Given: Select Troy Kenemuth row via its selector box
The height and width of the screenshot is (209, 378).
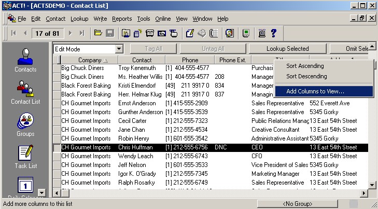Looking at the screenshot, I should (57, 68).
